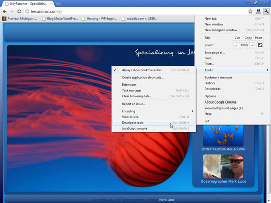Open Downloads from the menu
Screen dimensions: 271x203
click(233, 89)
